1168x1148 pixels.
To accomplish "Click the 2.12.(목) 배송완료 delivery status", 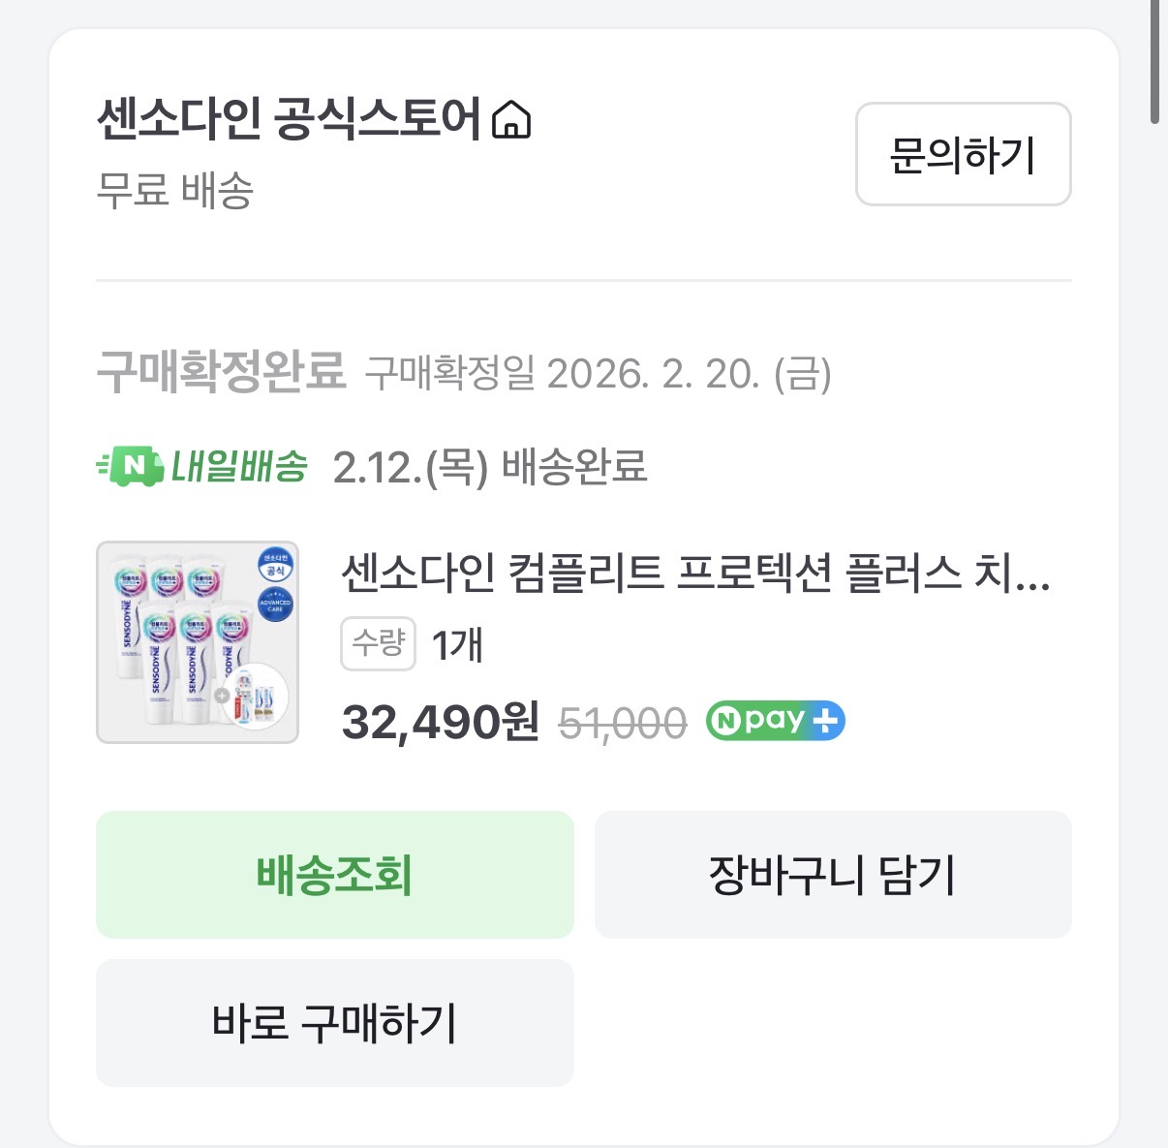I will click(x=489, y=467).
